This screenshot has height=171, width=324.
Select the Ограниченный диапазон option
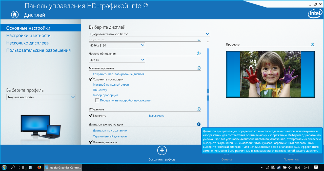coord(110,136)
